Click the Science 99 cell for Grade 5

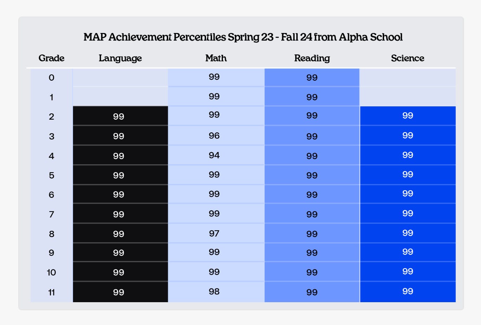click(407, 174)
